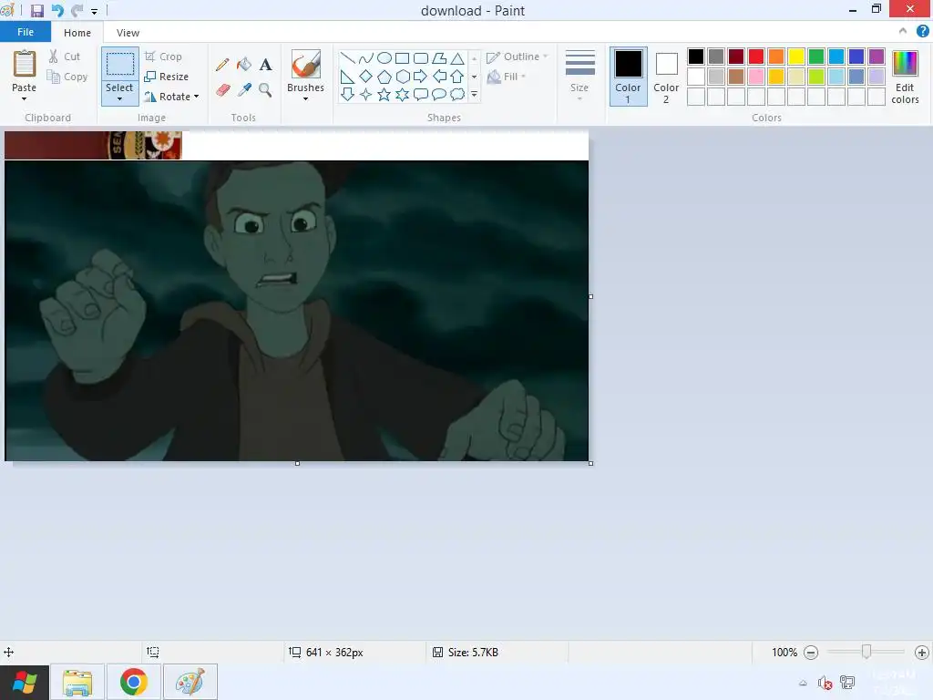This screenshot has height=700, width=933.
Task: Switch to the View tab
Action: 128,33
